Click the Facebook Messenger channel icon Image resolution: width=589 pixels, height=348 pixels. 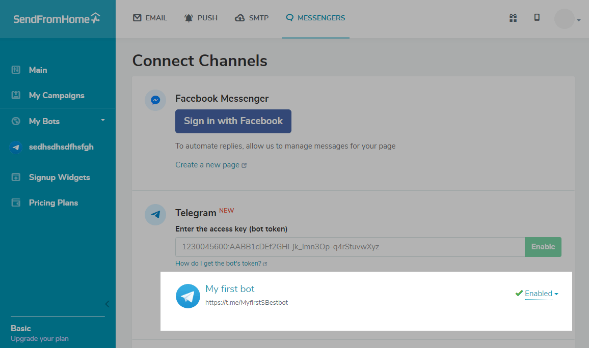[155, 100]
